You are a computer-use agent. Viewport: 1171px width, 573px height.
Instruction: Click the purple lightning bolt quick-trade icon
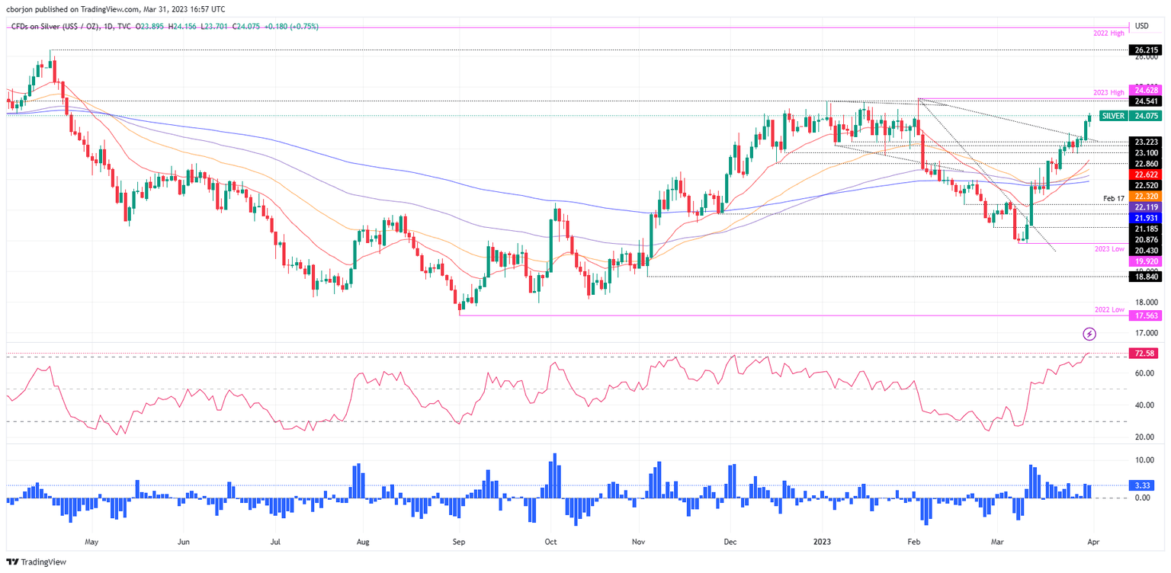pyautogui.click(x=1089, y=333)
